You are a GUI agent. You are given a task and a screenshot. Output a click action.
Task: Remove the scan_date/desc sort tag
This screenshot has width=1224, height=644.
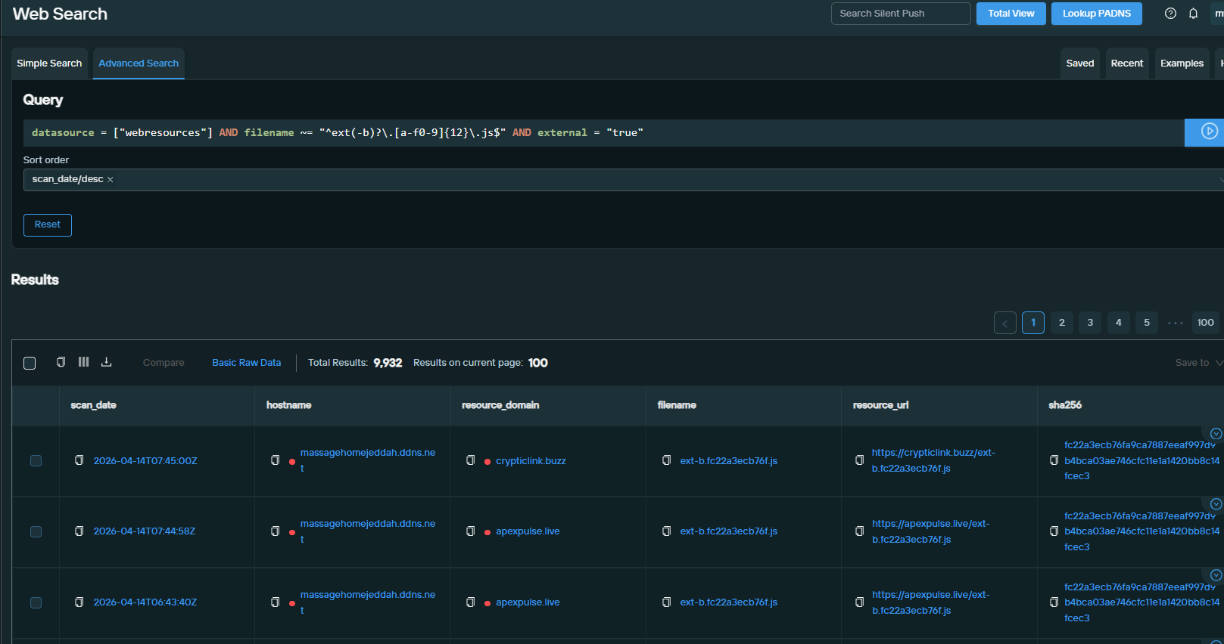111,180
